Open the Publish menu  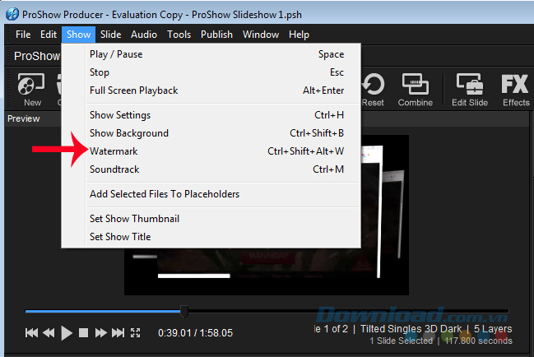point(216,35)
